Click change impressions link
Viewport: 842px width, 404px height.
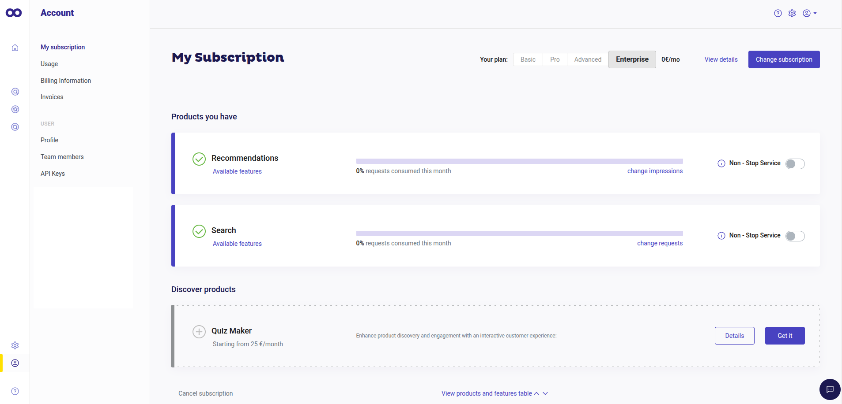click(655, 171)
